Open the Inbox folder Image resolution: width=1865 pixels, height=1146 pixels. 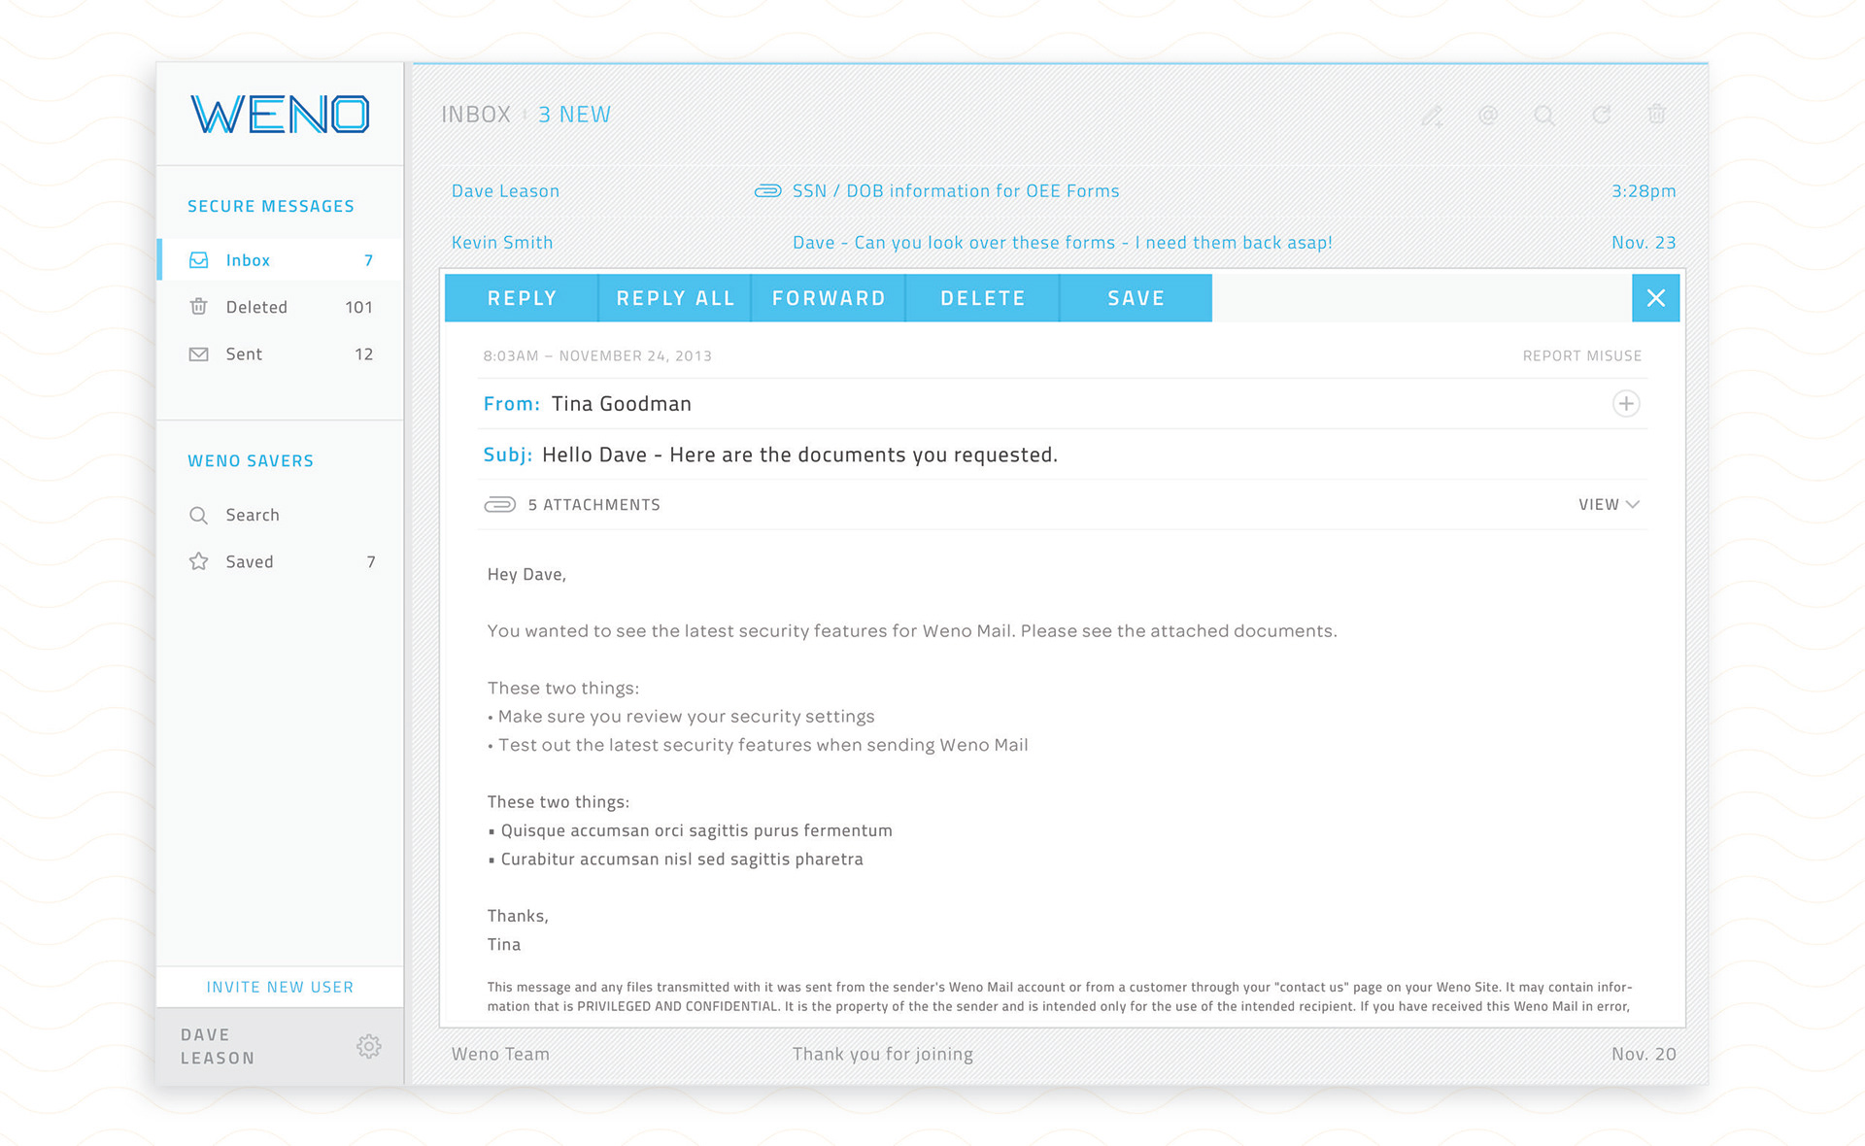[280, 260]
